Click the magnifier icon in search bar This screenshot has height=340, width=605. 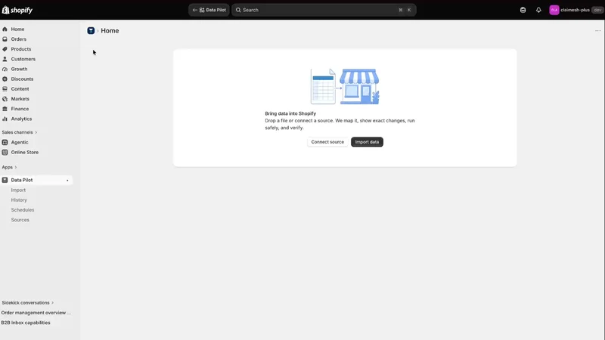238,10
